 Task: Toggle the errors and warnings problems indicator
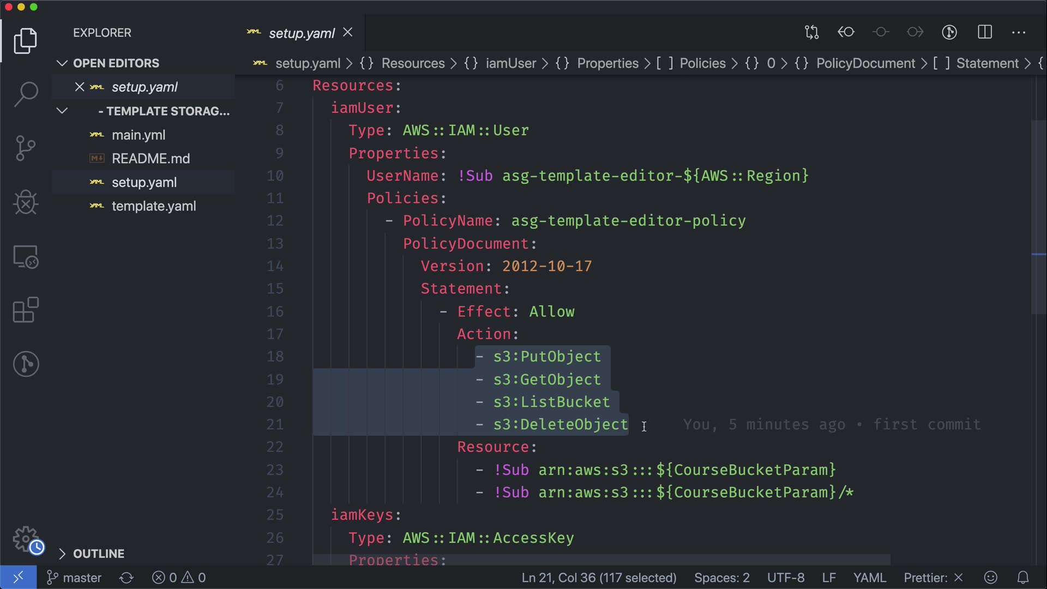pos(179,578)
